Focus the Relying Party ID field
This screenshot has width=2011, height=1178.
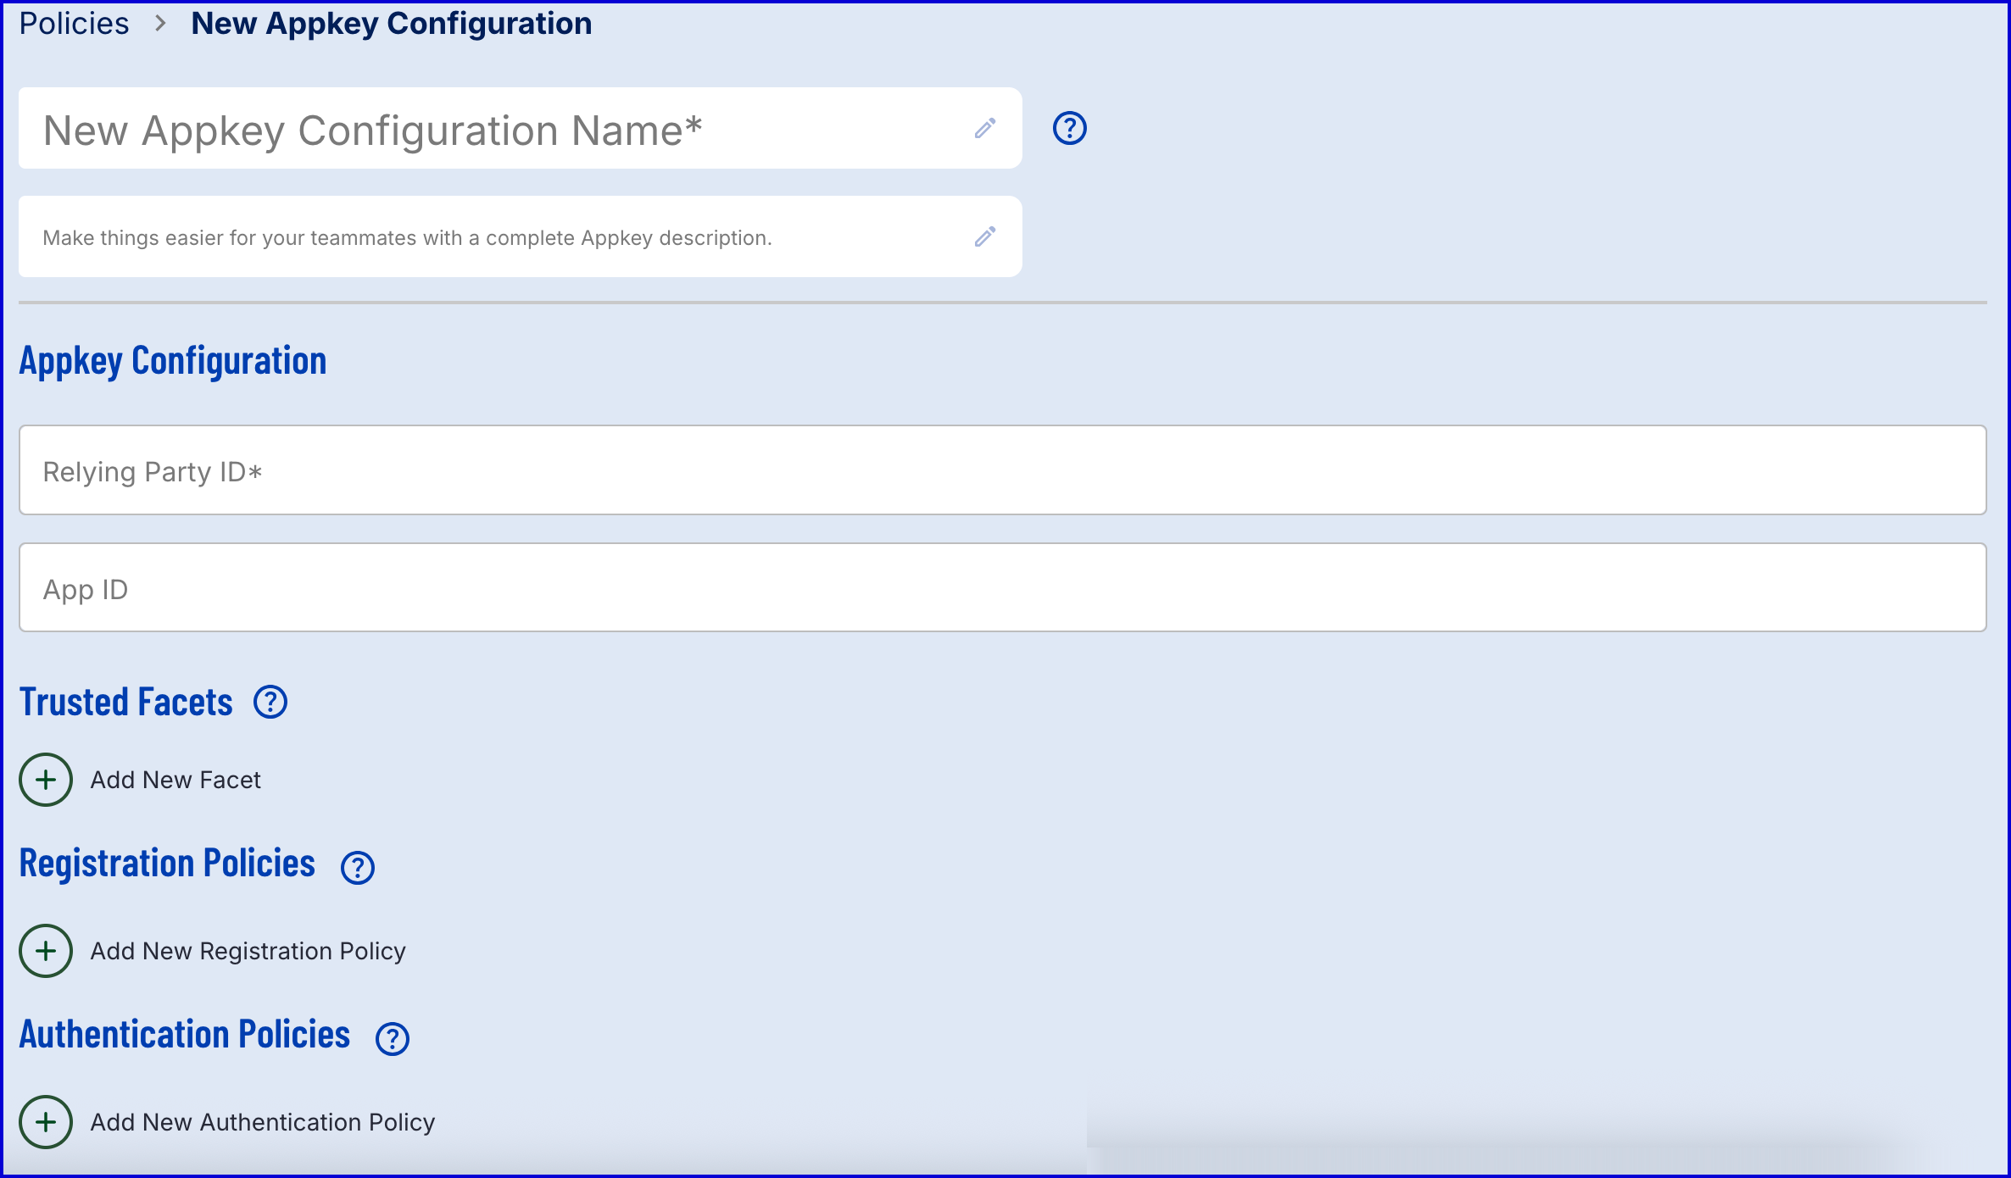point(1002,470)
